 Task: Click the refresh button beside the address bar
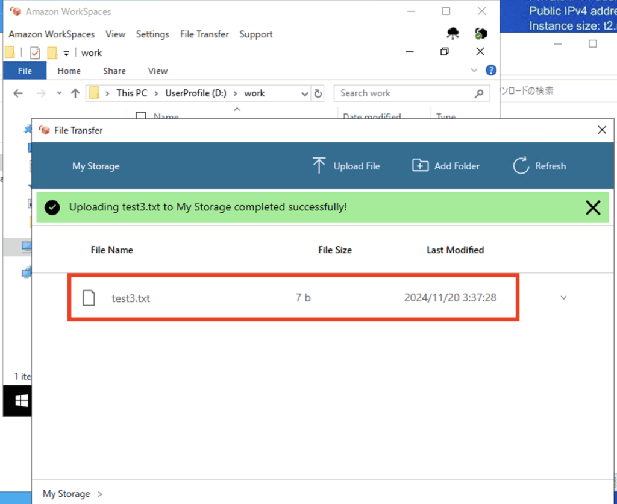pyautogui.click(x=319, y=93)
